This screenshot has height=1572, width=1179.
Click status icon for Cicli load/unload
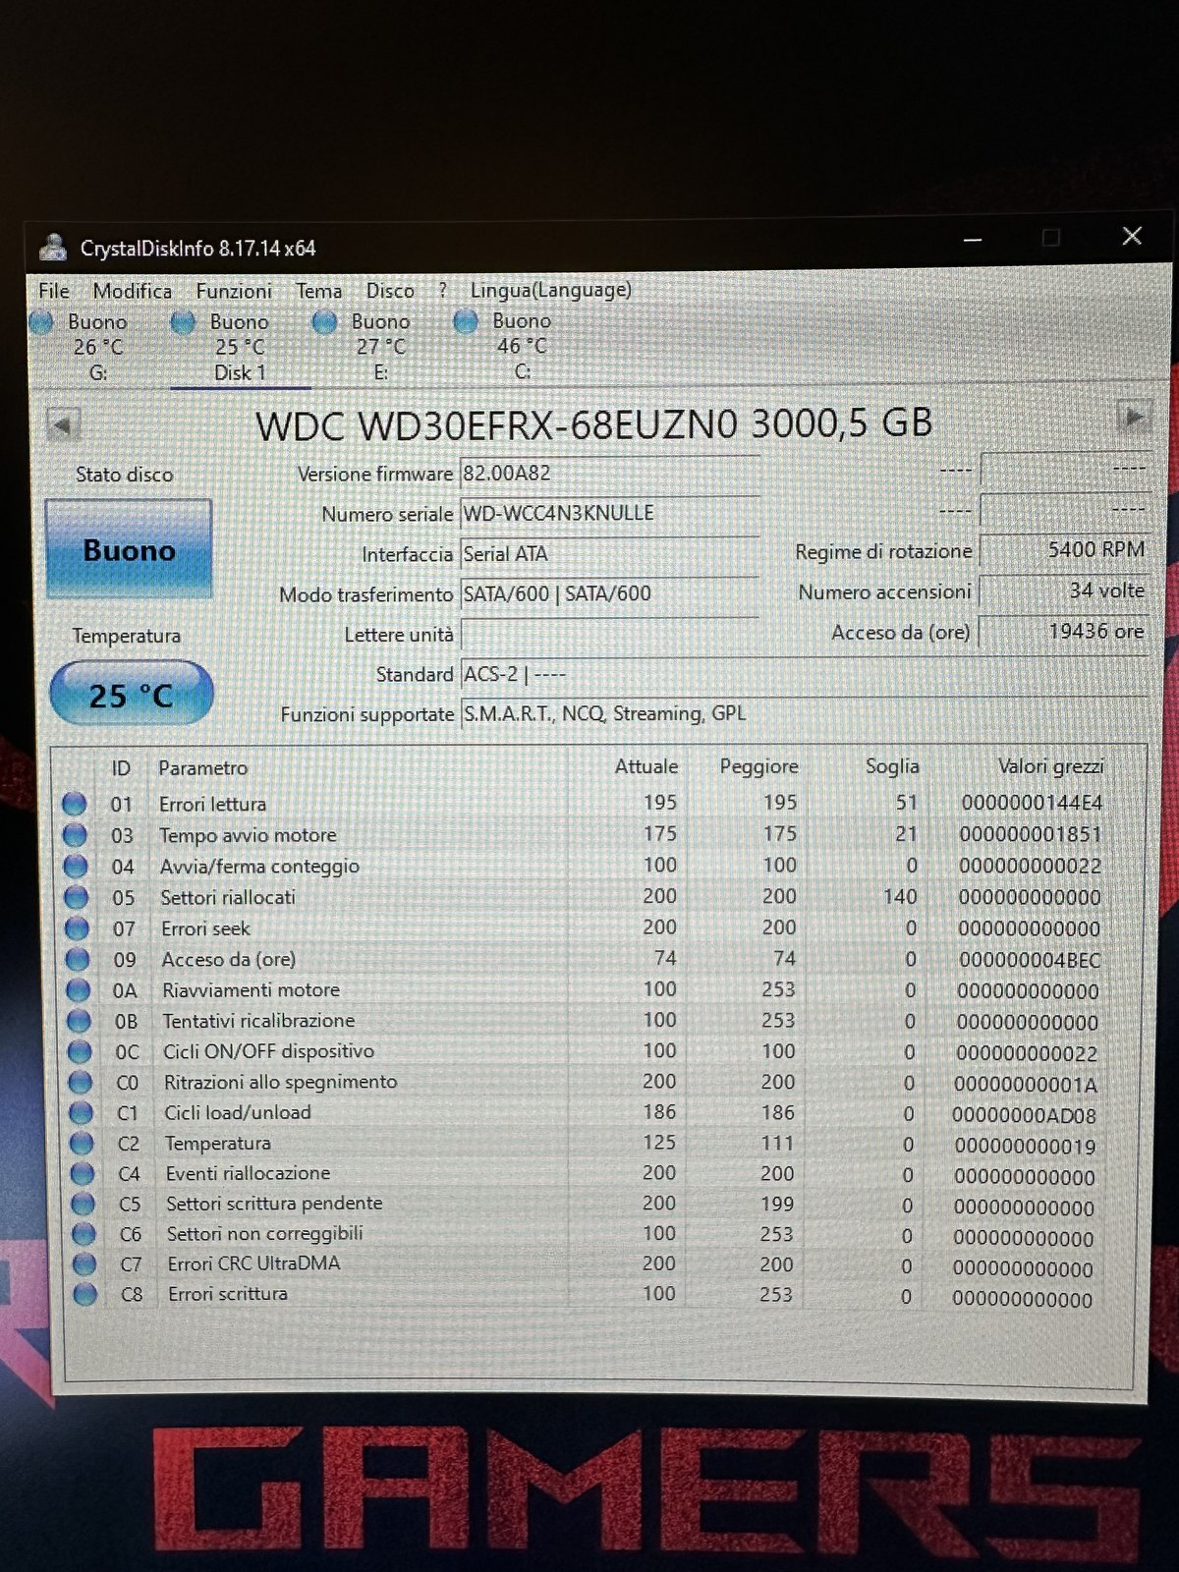click(x=82, y=1113)
